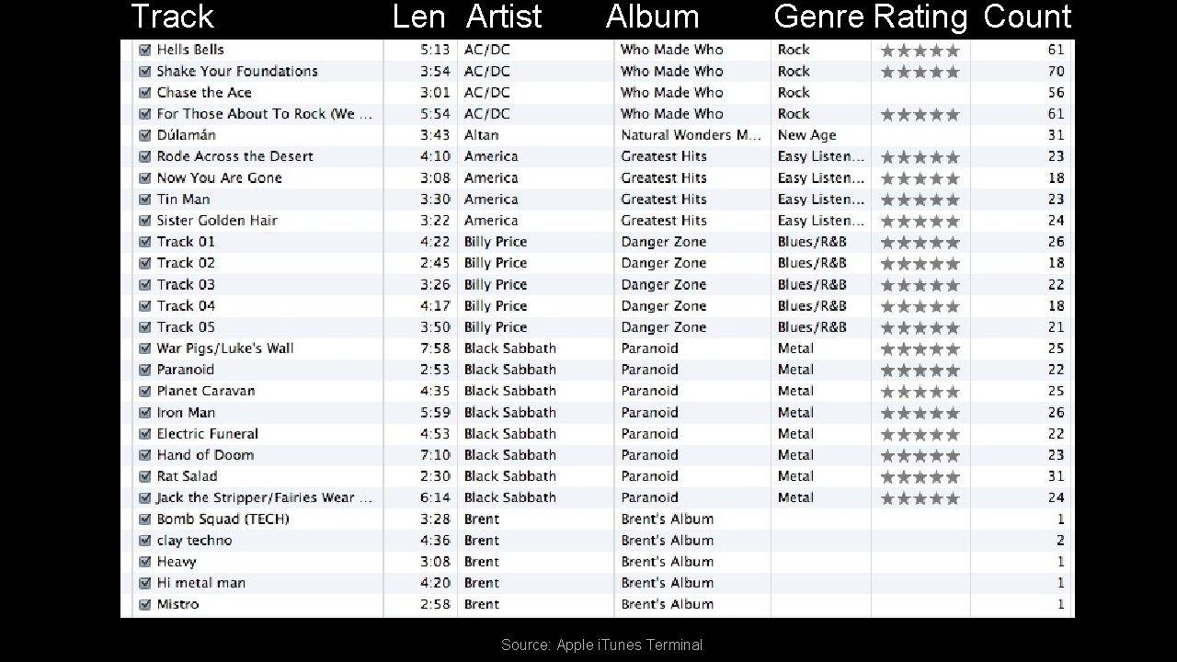Click rating stars for Electric Funeral
The width and height of the screenshot is (1177, 662).
(x=920, y=434)
